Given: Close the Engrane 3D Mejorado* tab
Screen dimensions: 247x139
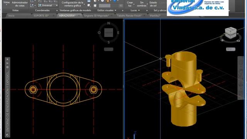Looking at the screenshot, I should coord(112,16).
